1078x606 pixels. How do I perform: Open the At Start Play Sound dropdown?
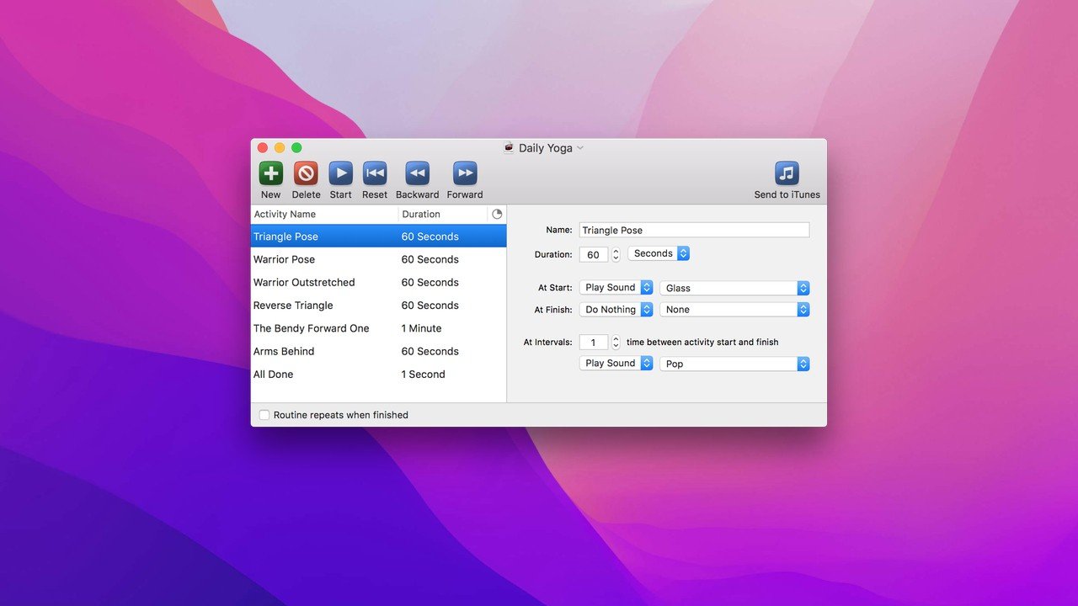(x=616, y=288)
